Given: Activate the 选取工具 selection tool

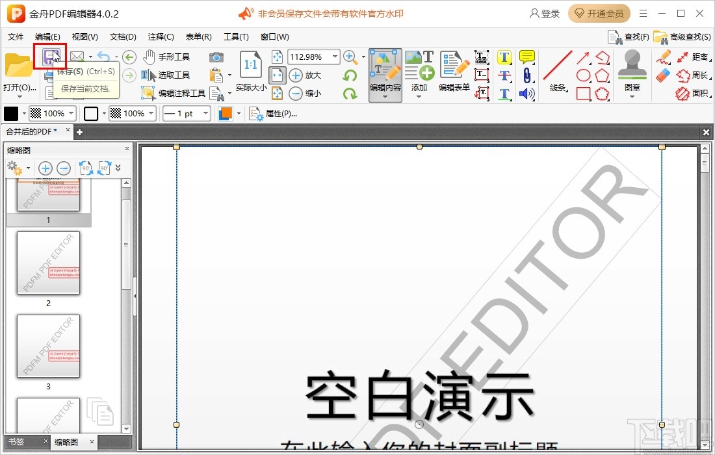Looking at the screenshot, I should click(x=171, y=75).
